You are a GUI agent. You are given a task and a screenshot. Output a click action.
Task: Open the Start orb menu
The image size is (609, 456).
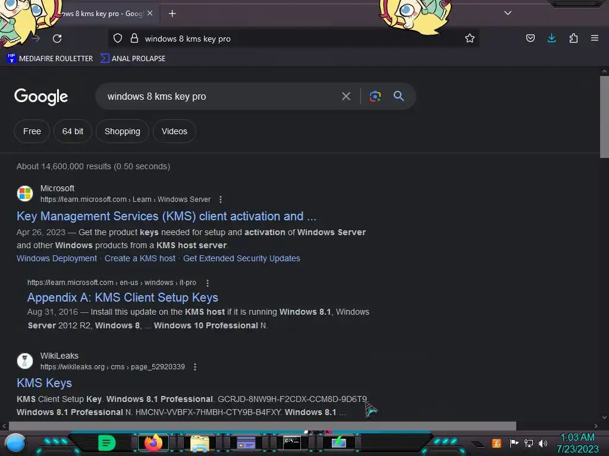15,443
